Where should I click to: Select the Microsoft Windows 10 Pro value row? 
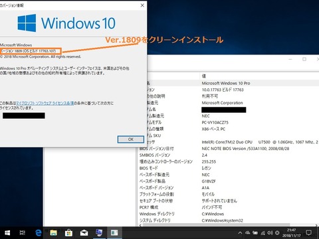pos(226,83)
